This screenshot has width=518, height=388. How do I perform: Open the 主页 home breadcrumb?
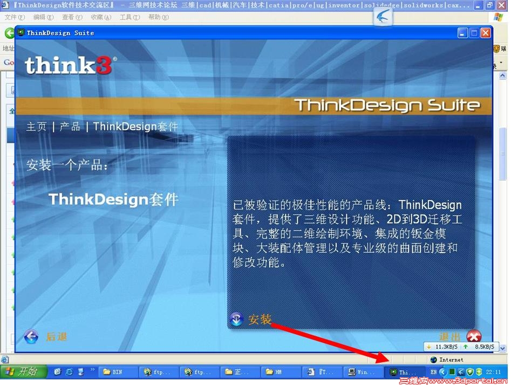[x=36, y=127]
